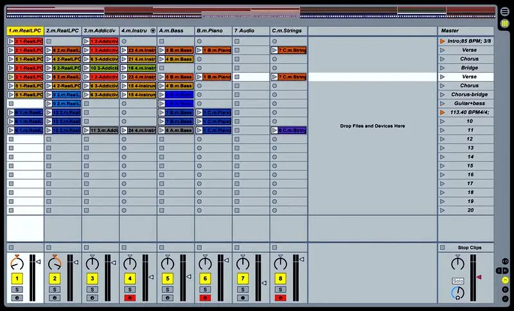Launch the '21 4.m.Instr' clip

pos(124,59)
